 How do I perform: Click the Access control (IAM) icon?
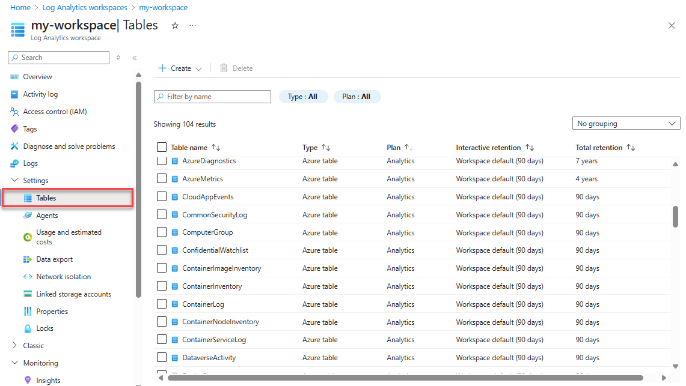coord(14,112)
